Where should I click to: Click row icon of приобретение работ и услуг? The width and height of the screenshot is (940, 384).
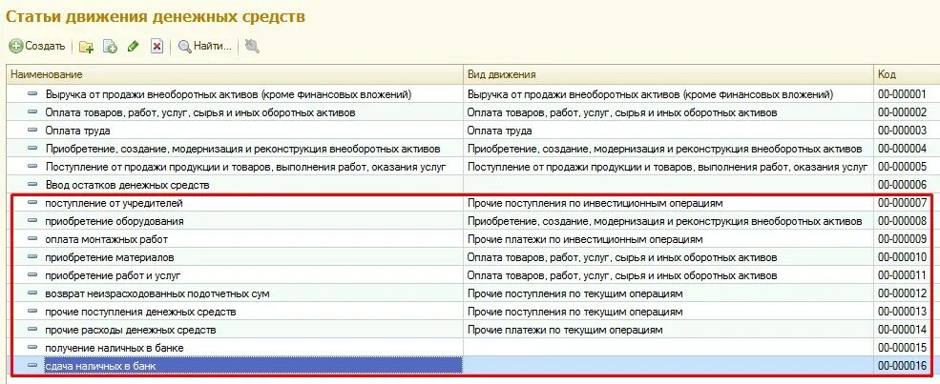coord(33,275)
